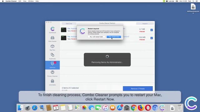Launch Safari from the dock
200x112 pixels.
[35, 108]
